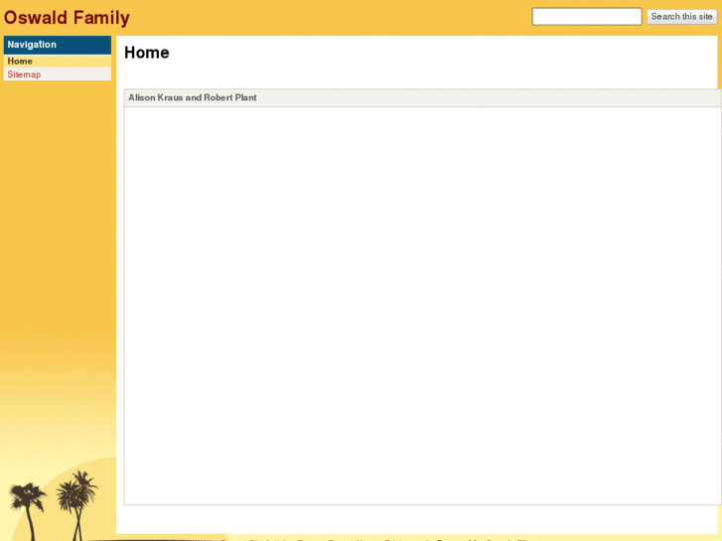Click the Alison Kraus and Robert Plant gadget title
The height and width of the screenshot is (541, 722).
pyautogui.click(x=193, y=97)
